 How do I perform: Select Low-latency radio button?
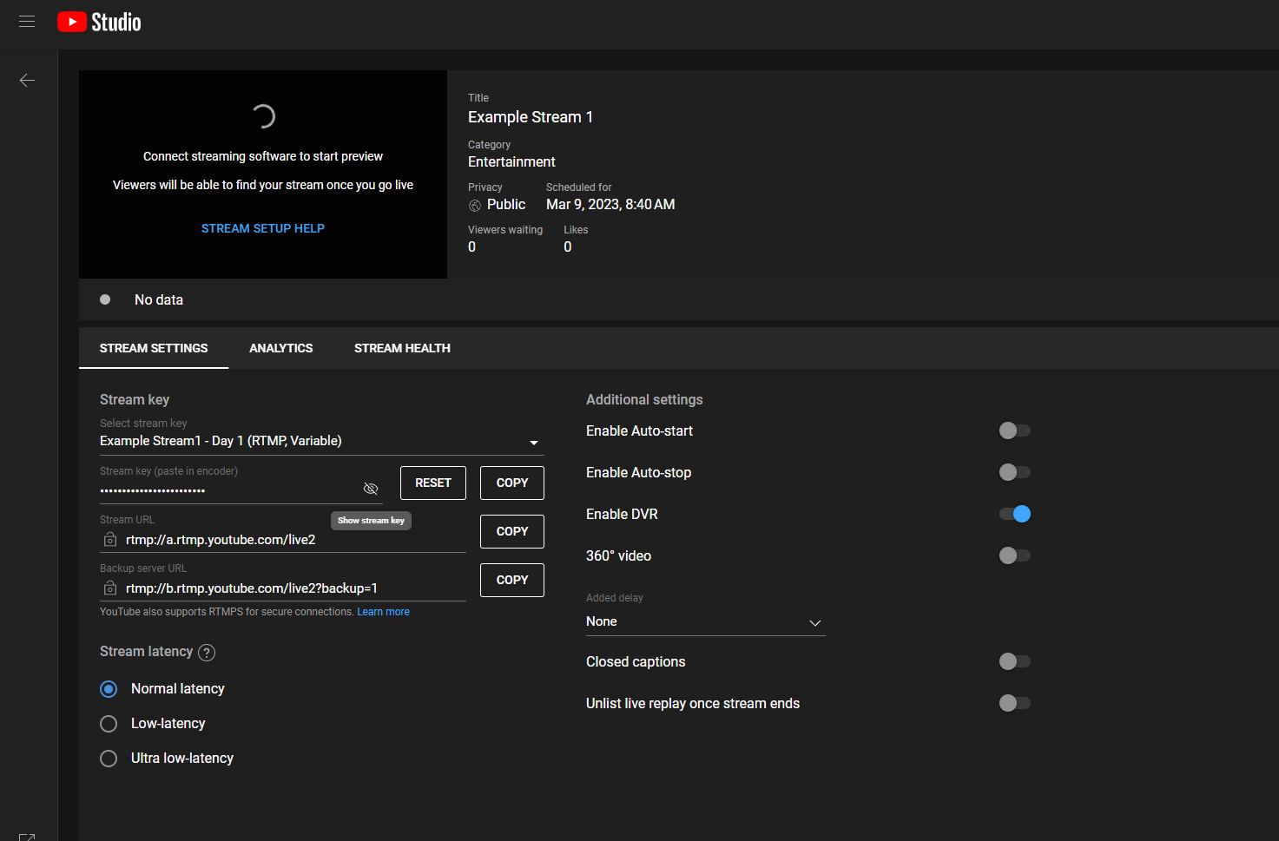coord(109,724)
